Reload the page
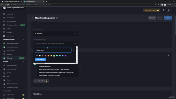Viewport: 176px width, 99px height. tap(8, 5)
